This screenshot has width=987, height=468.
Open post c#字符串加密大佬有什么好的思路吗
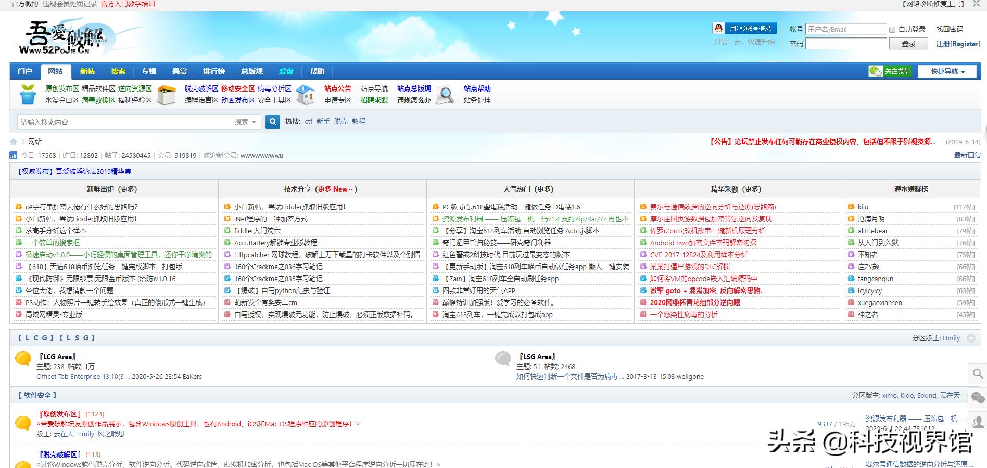(82, 207)
